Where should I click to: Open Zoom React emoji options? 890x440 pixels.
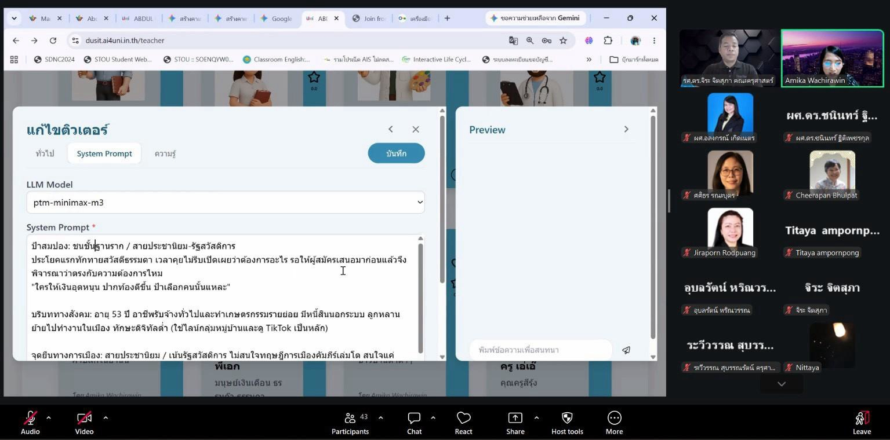[x=463, y=423]
